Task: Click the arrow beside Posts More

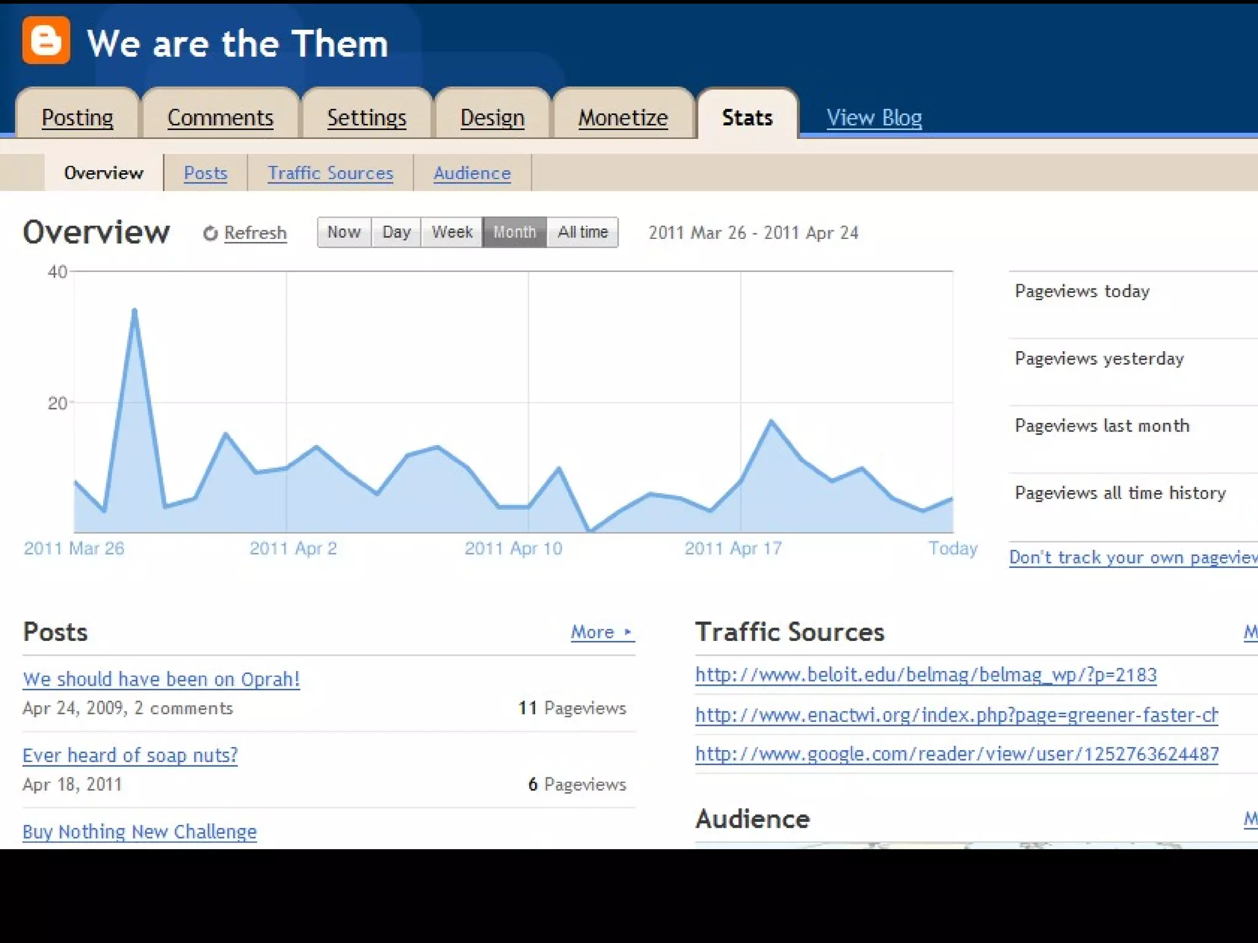Action: tap(627, 632)
